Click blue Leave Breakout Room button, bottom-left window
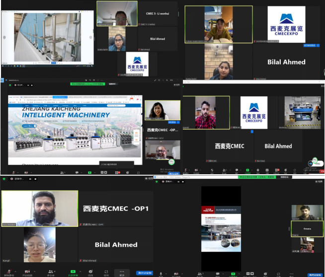Image resolution: width=325 pixels, height=277 pixels. tap(145, 273)
